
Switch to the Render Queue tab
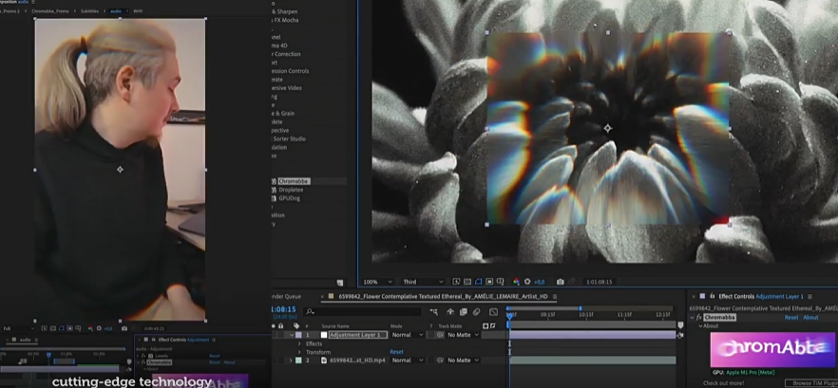point(288,295)
